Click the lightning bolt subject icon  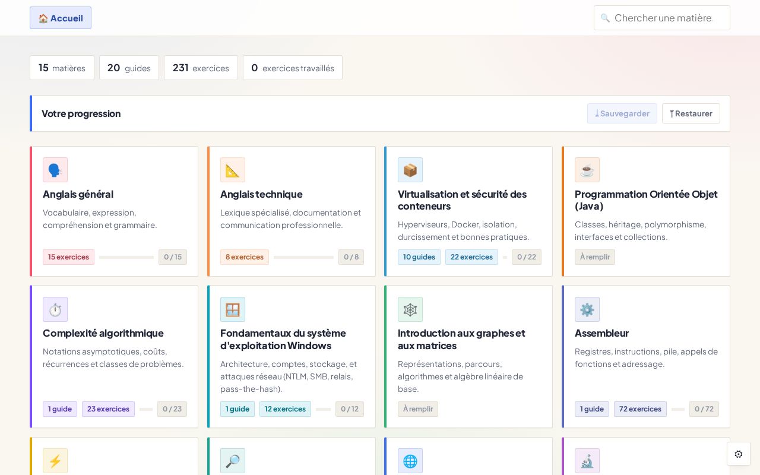(55, 461)
